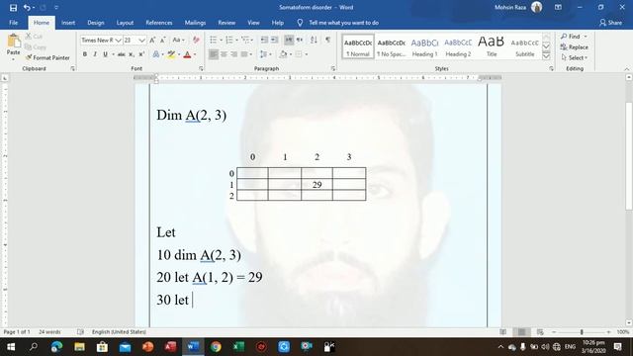The image size is (633, 356).
Task: Open the Text Effects and Typography icon
Action: tap(156, 54)
